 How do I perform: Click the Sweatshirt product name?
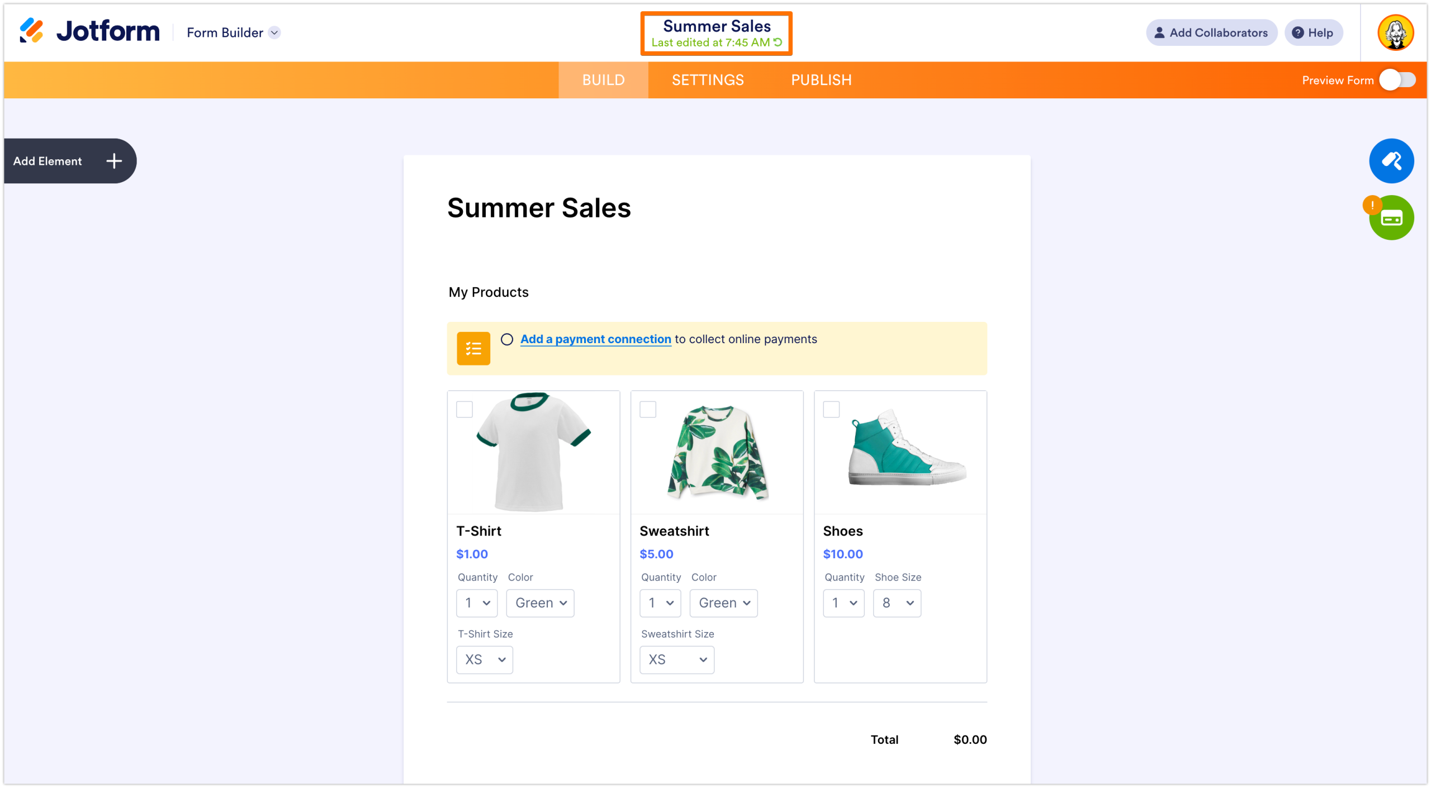(674, 531)
